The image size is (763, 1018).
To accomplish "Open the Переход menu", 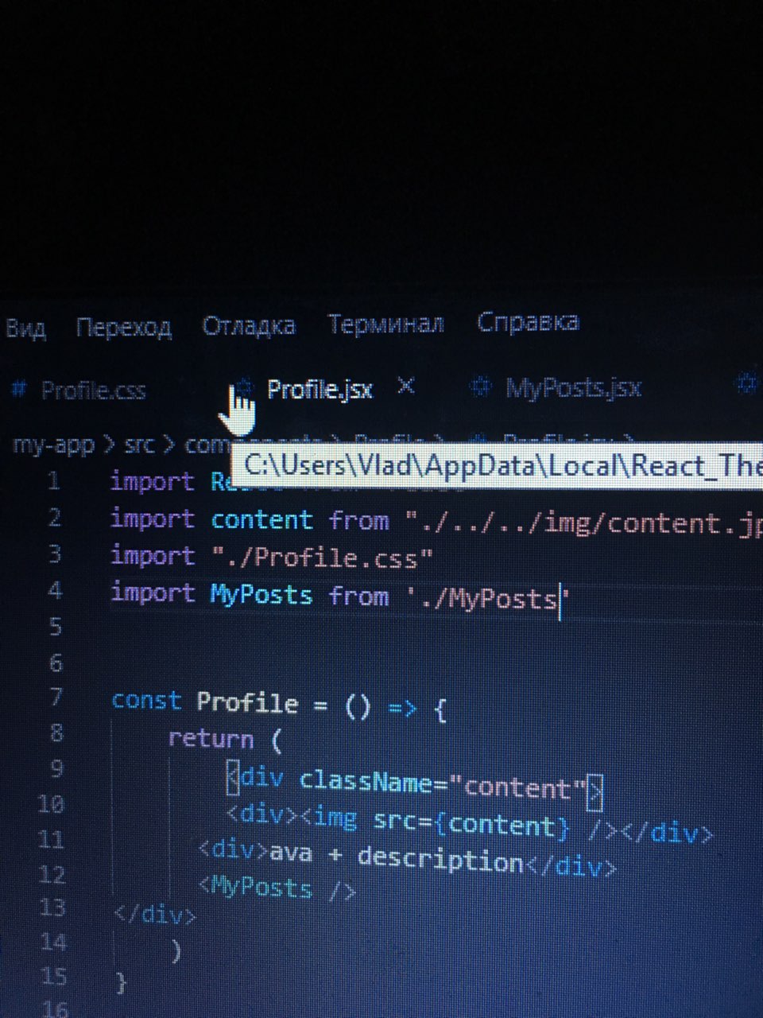I will pos(123,327).
